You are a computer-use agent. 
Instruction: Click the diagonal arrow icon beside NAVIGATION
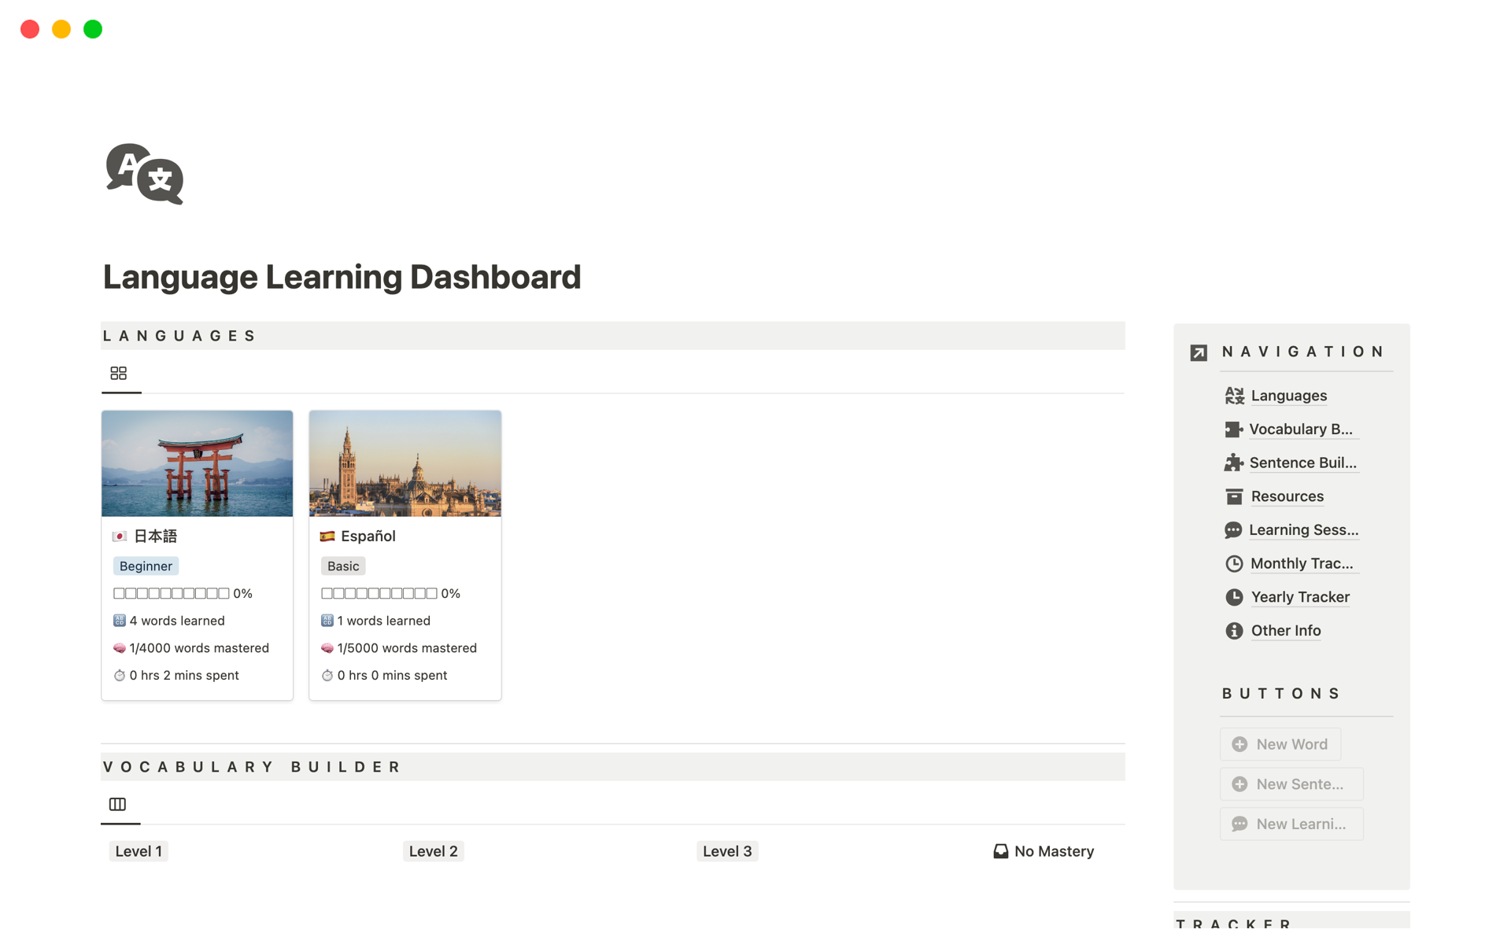(x=1197, y=352)
